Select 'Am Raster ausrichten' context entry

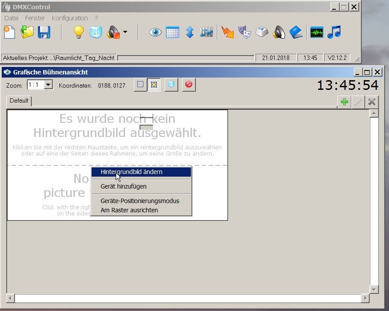tap(129, 210)
